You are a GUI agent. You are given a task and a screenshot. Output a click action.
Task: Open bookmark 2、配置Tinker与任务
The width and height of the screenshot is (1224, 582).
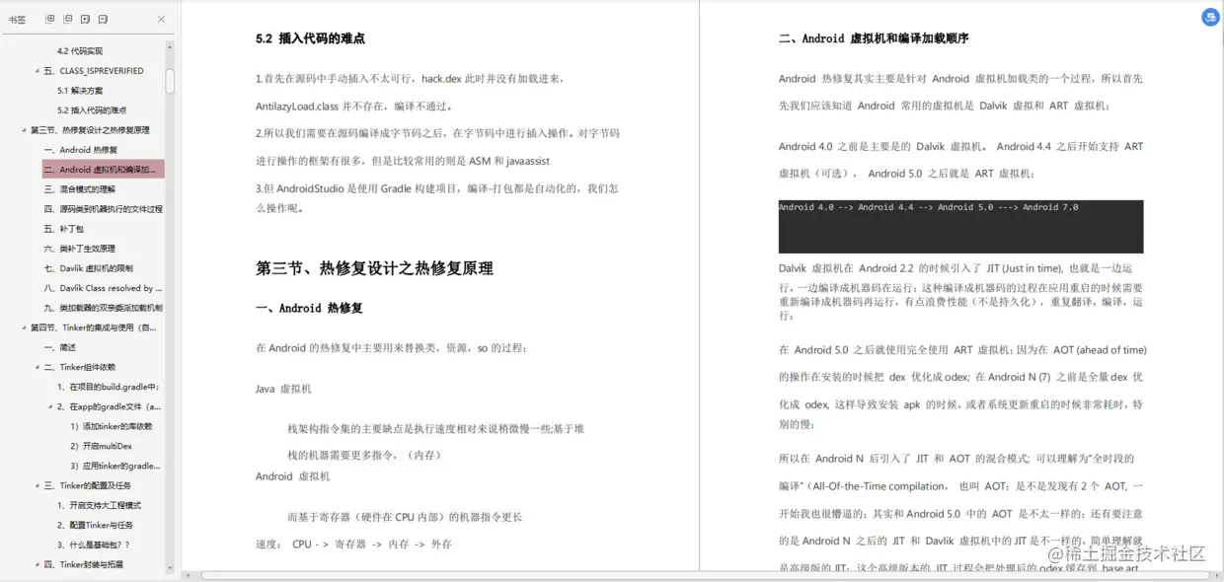[x=95, y=525]
